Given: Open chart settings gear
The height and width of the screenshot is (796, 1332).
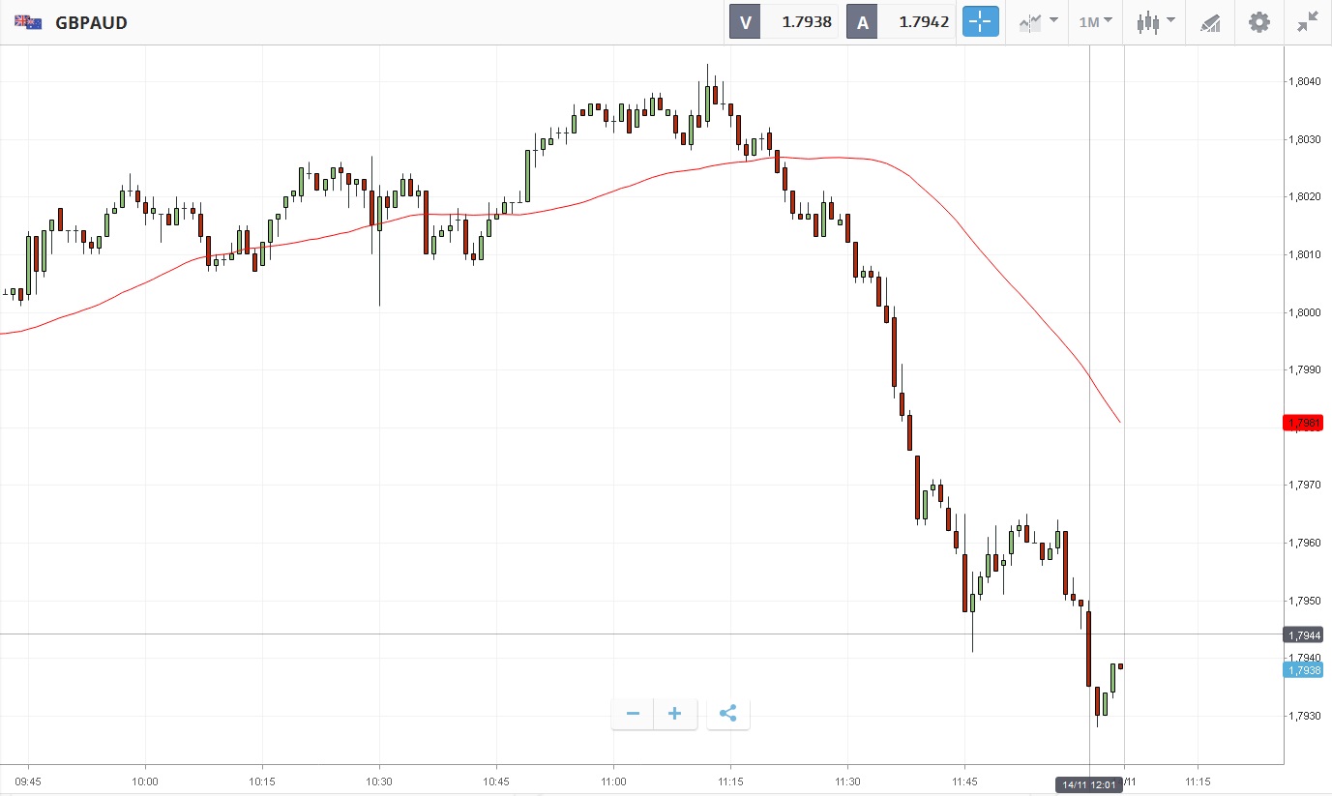Looking at the screenshot, I should coord(1258,22).
